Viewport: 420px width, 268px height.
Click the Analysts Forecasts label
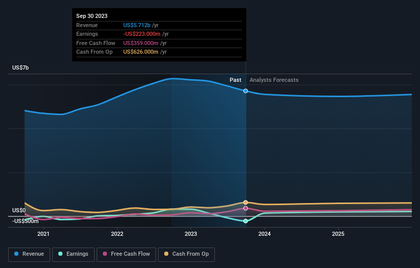[x=274, y=80]
